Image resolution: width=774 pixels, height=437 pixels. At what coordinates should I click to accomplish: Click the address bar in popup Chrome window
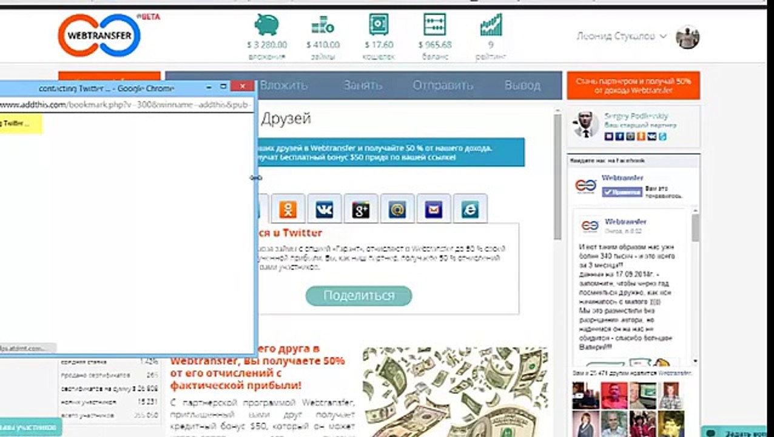[126, 105]
